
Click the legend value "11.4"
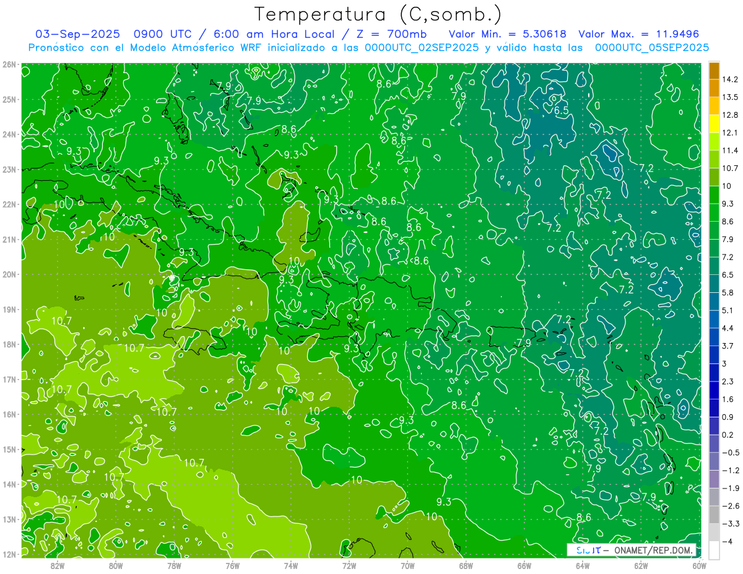(x=730, y=150)
